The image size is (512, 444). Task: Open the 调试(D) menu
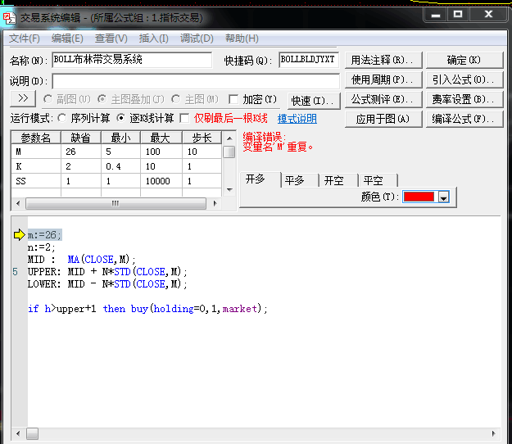point(197,39)
